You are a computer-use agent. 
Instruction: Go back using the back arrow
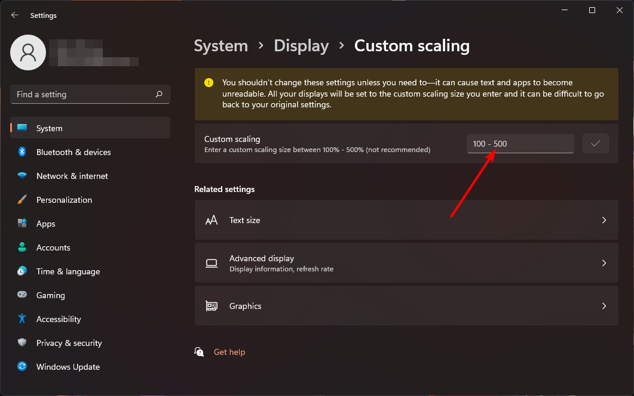click(14, 15)
